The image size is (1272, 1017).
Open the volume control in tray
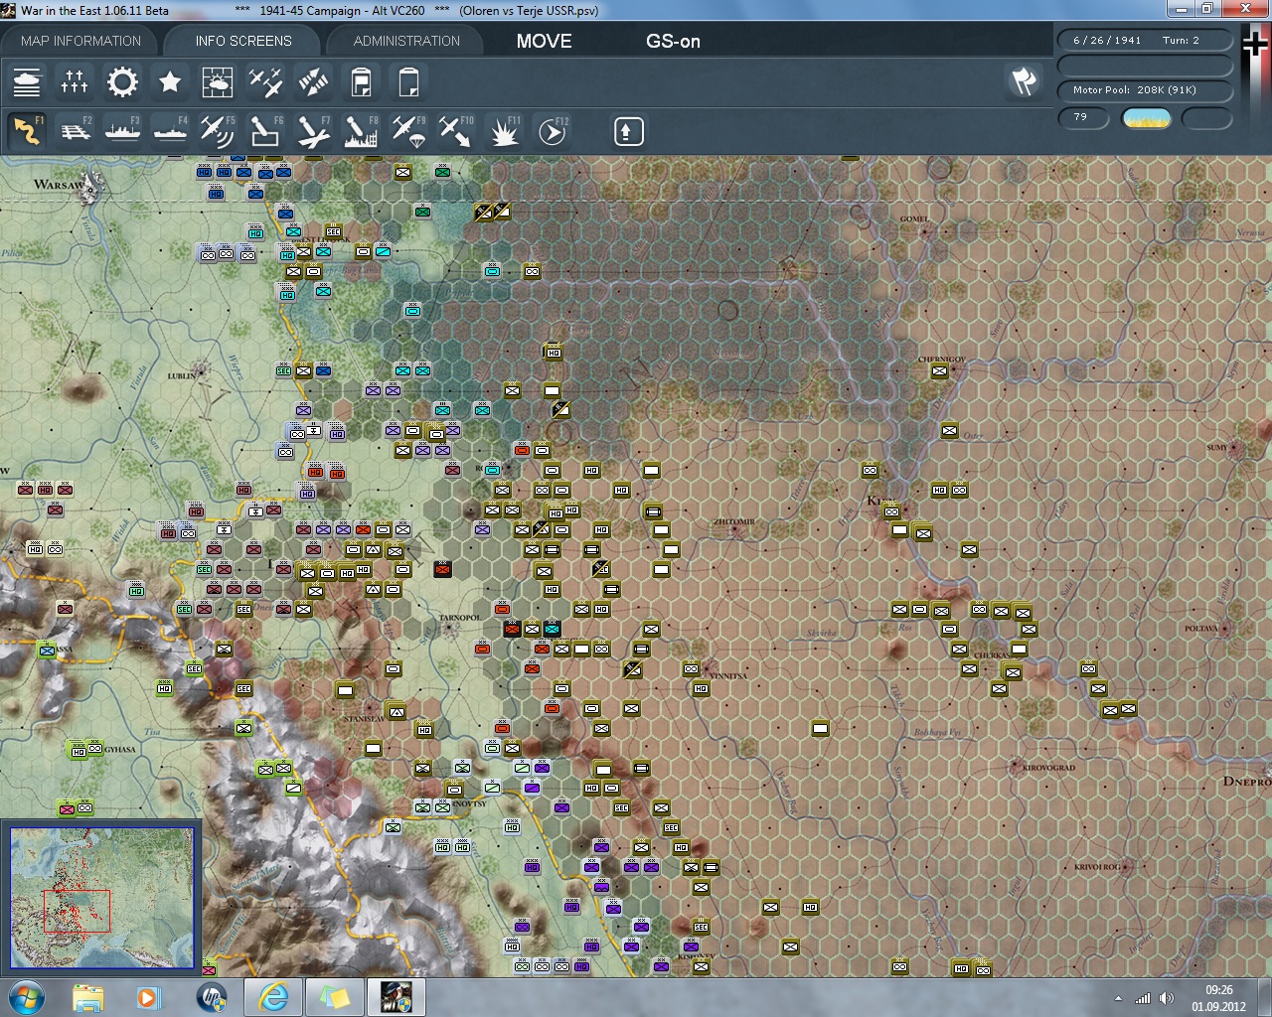(x=1166, y=998)
